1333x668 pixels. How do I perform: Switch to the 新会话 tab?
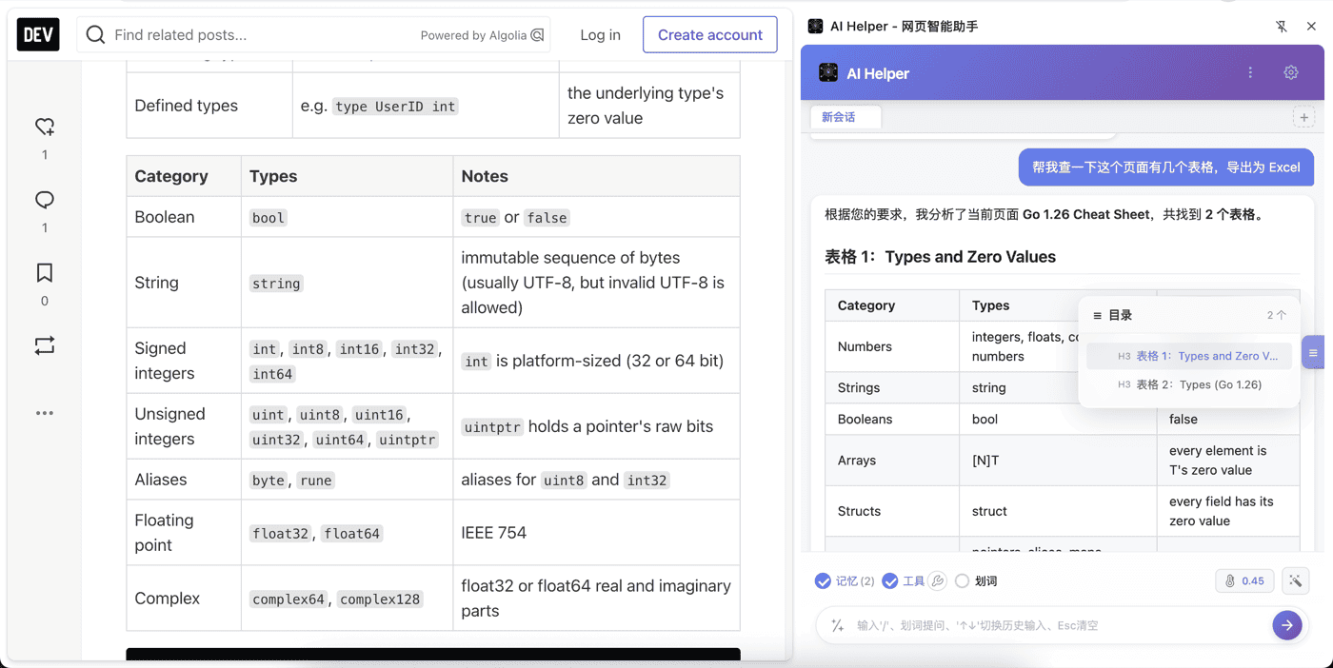846,117
